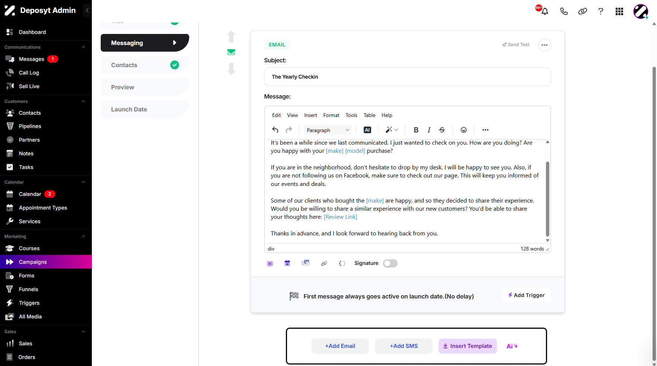This screenshot has height=366, width=657.
Task: Redo edit in message editor
Action: [289, 130]
